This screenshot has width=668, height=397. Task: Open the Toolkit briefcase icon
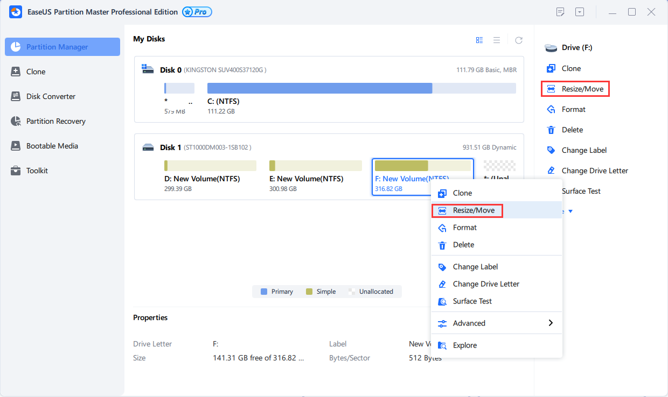pyautogui.click(x=16, y=171)
